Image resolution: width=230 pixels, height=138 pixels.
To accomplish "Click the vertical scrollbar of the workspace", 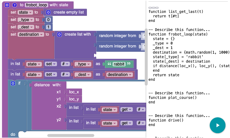I will [146, 57].
